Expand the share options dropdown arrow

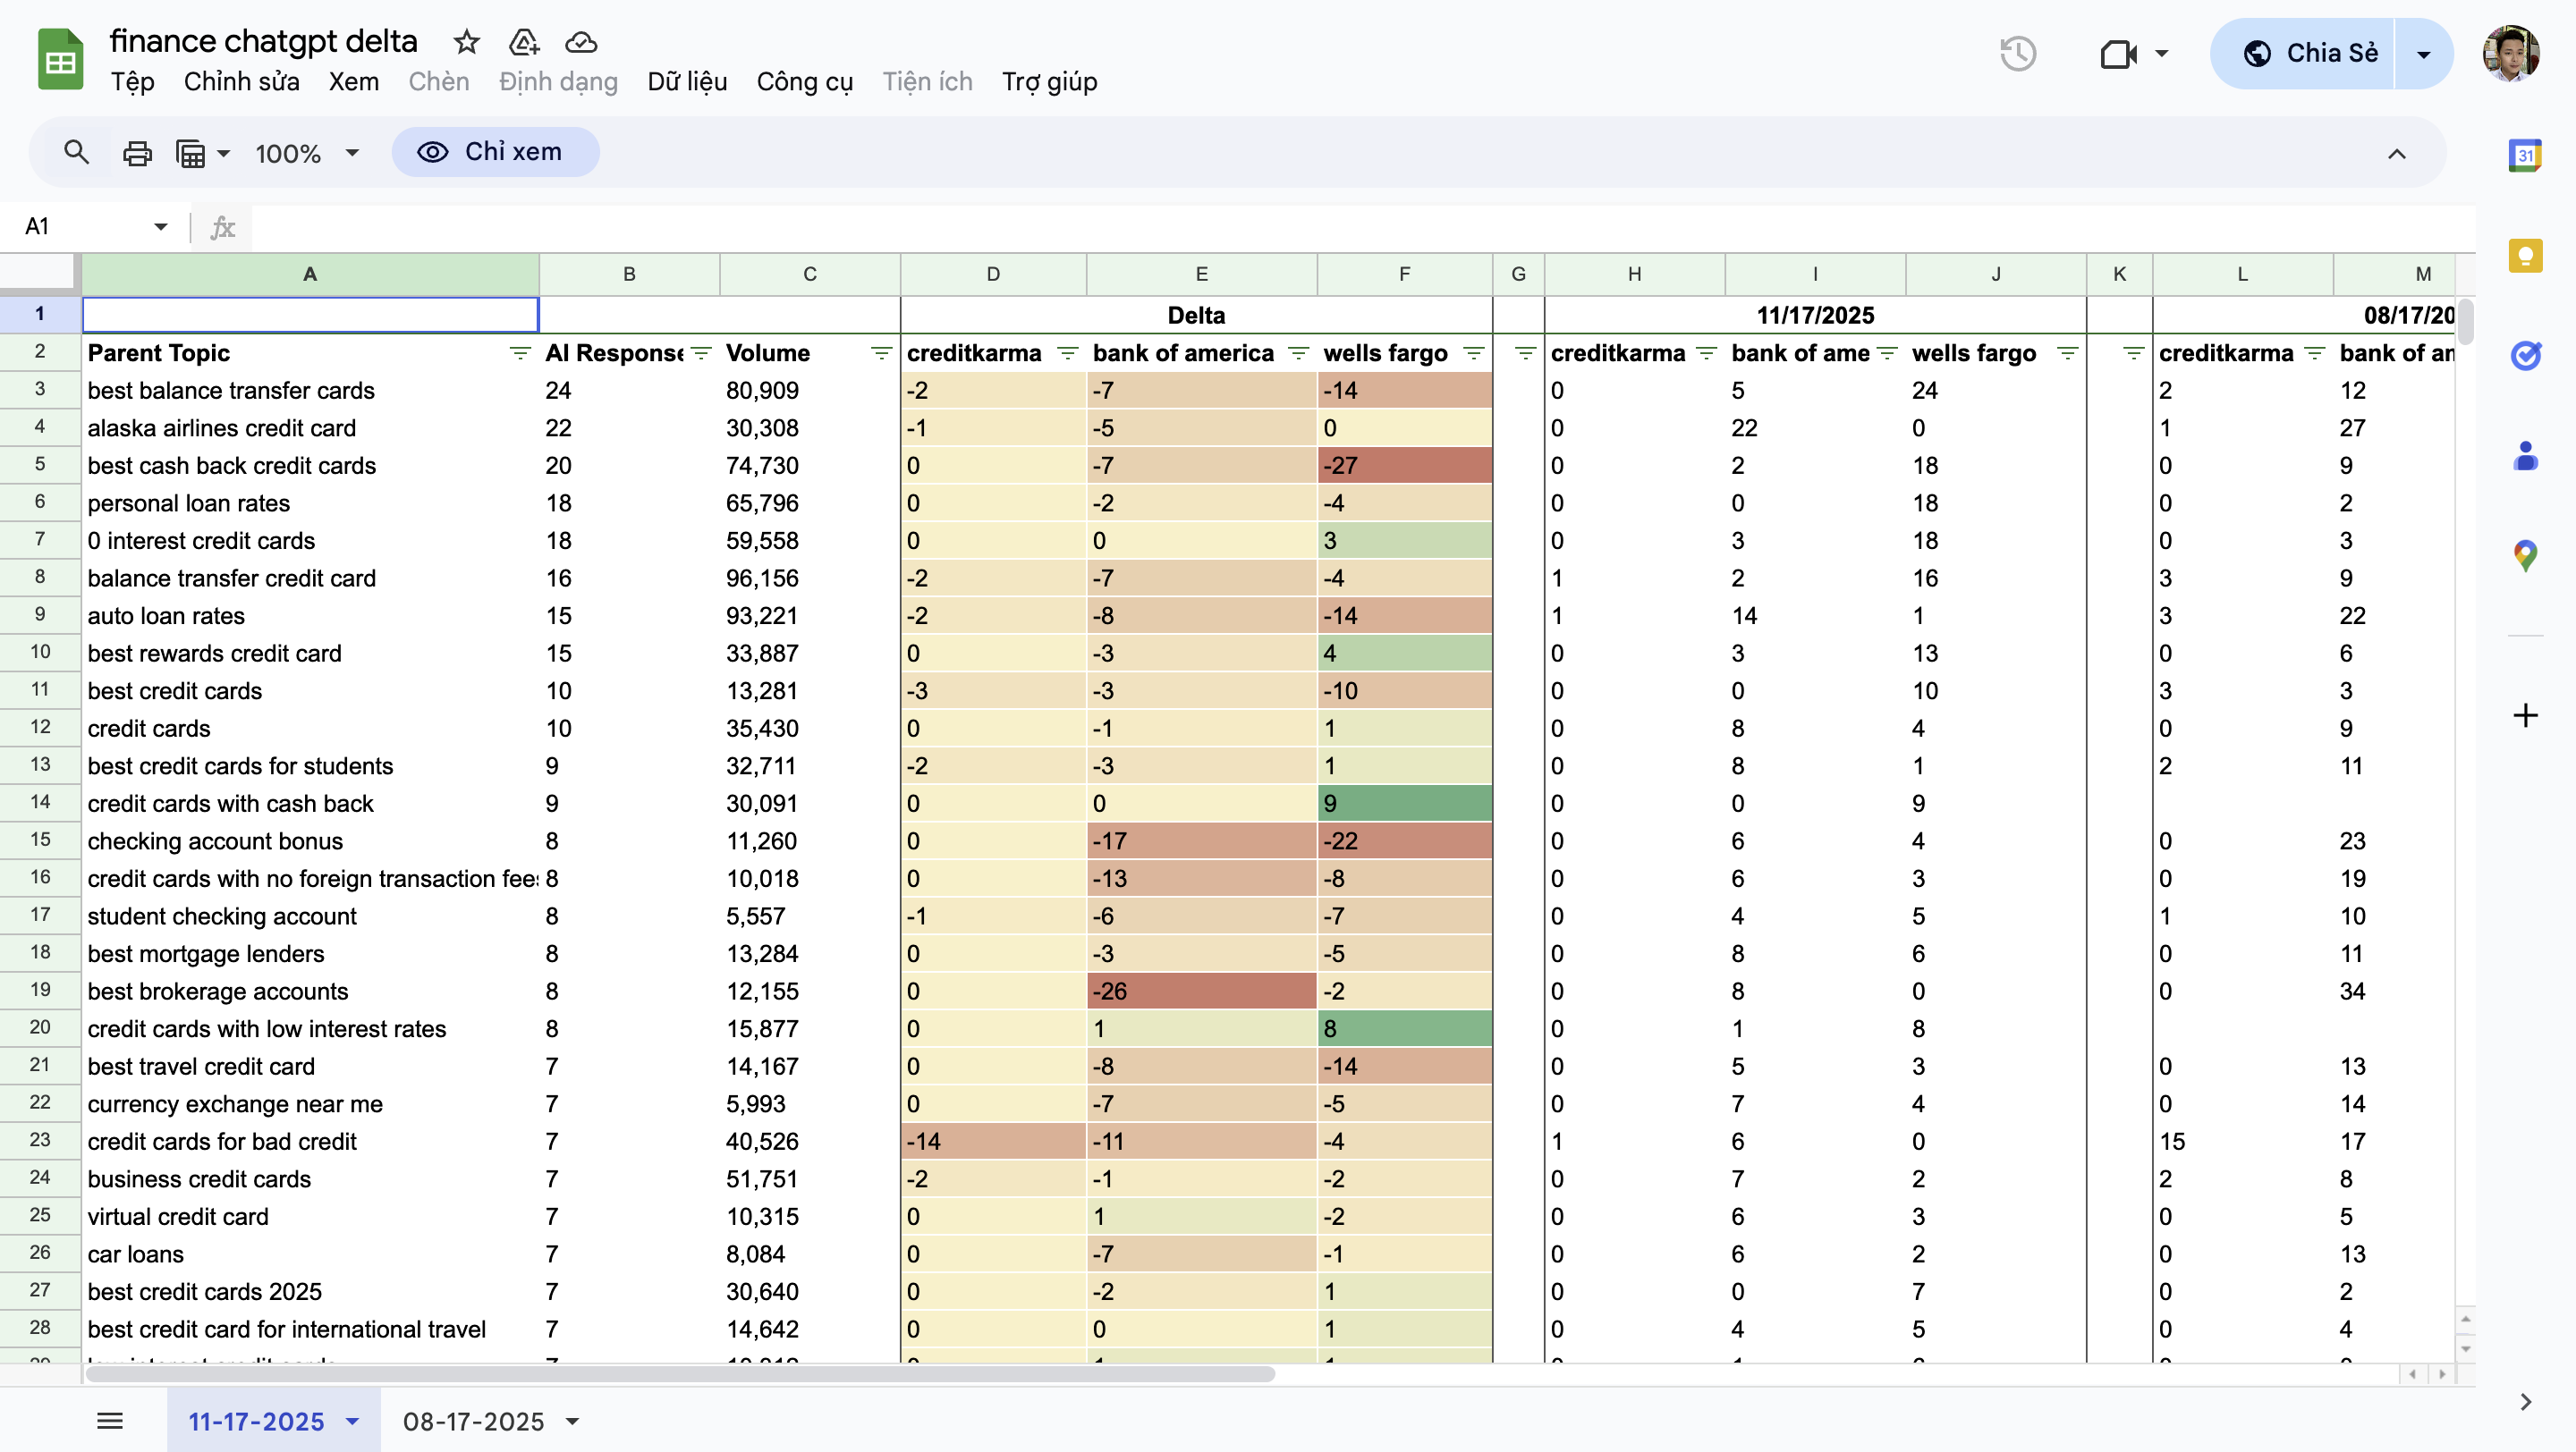point(2423,54)
